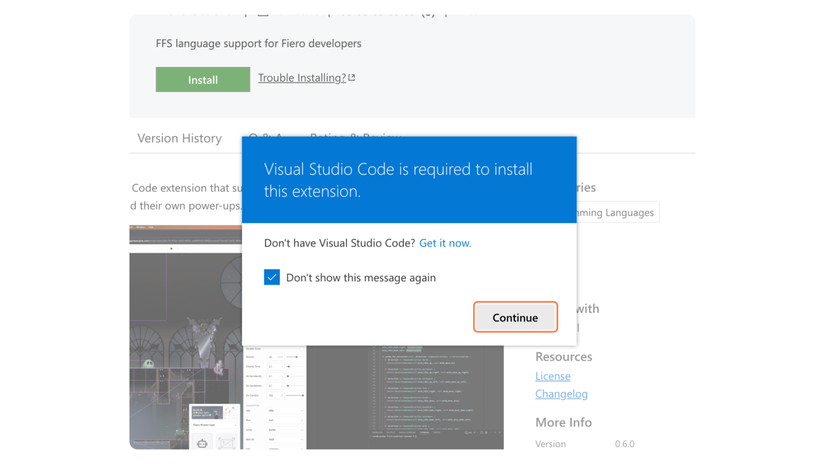Screen dimensions: 825x464
Task: Open the Get it now link
Action: point(445,243)
